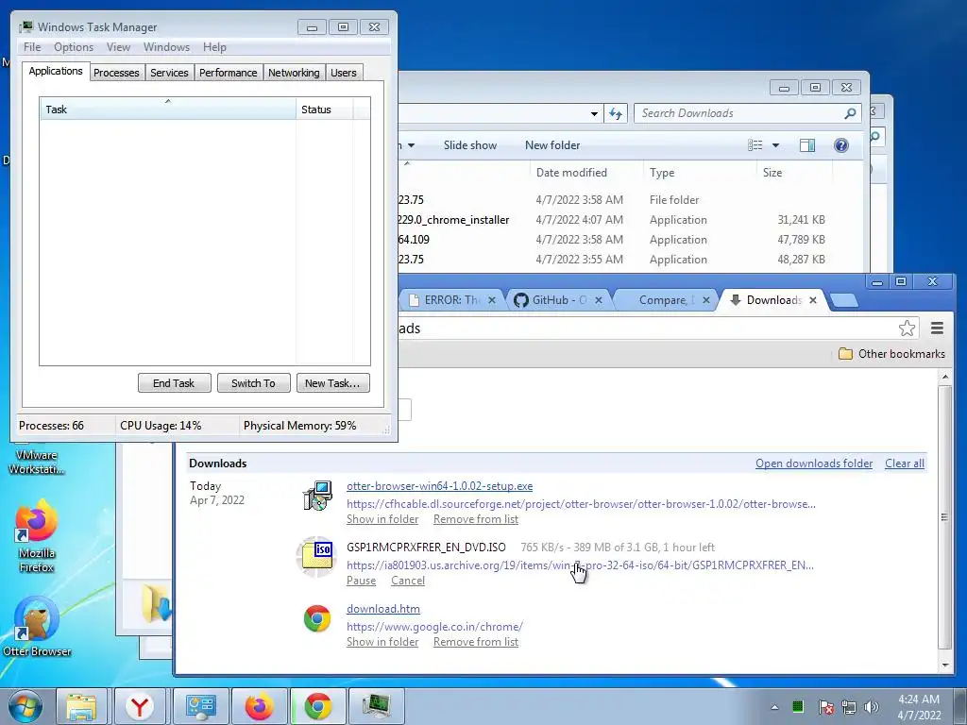Viewport: 967px width, 725px height.
Task: Click the End Task button
Action: 174,383
